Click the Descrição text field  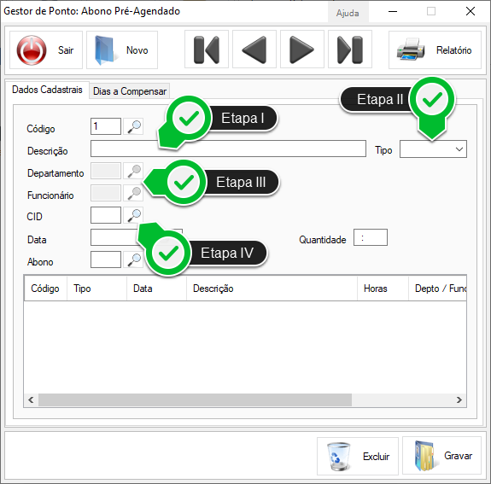point(228,149)
